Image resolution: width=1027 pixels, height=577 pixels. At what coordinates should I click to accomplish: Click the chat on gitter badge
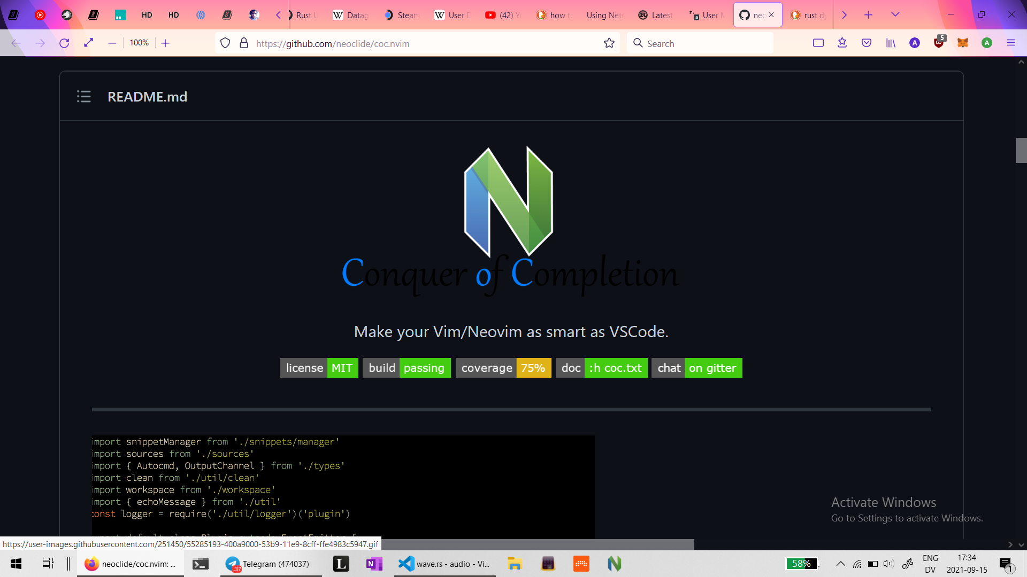[697, 368]
